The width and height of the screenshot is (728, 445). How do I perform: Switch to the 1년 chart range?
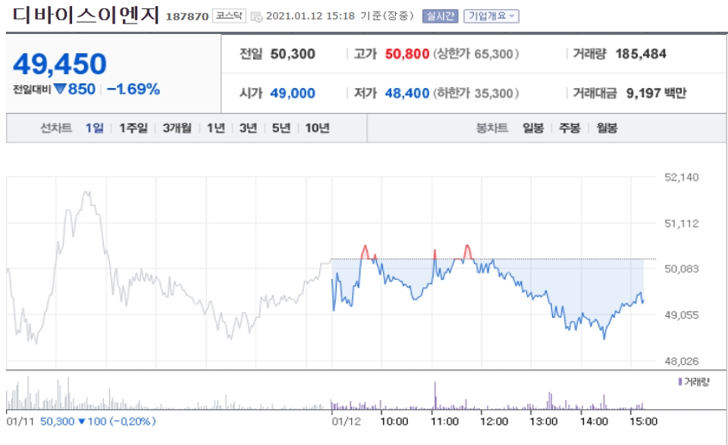coord(216,127)
